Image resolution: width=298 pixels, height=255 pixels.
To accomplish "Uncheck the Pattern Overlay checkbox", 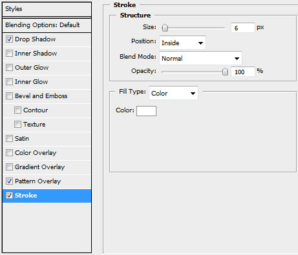I will [x=9, y=181].
